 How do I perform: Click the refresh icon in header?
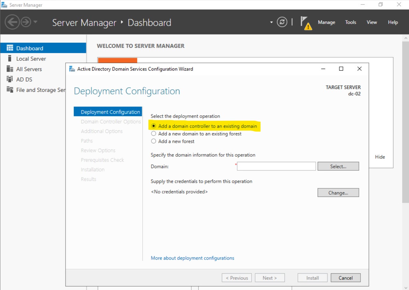[282, 22]
